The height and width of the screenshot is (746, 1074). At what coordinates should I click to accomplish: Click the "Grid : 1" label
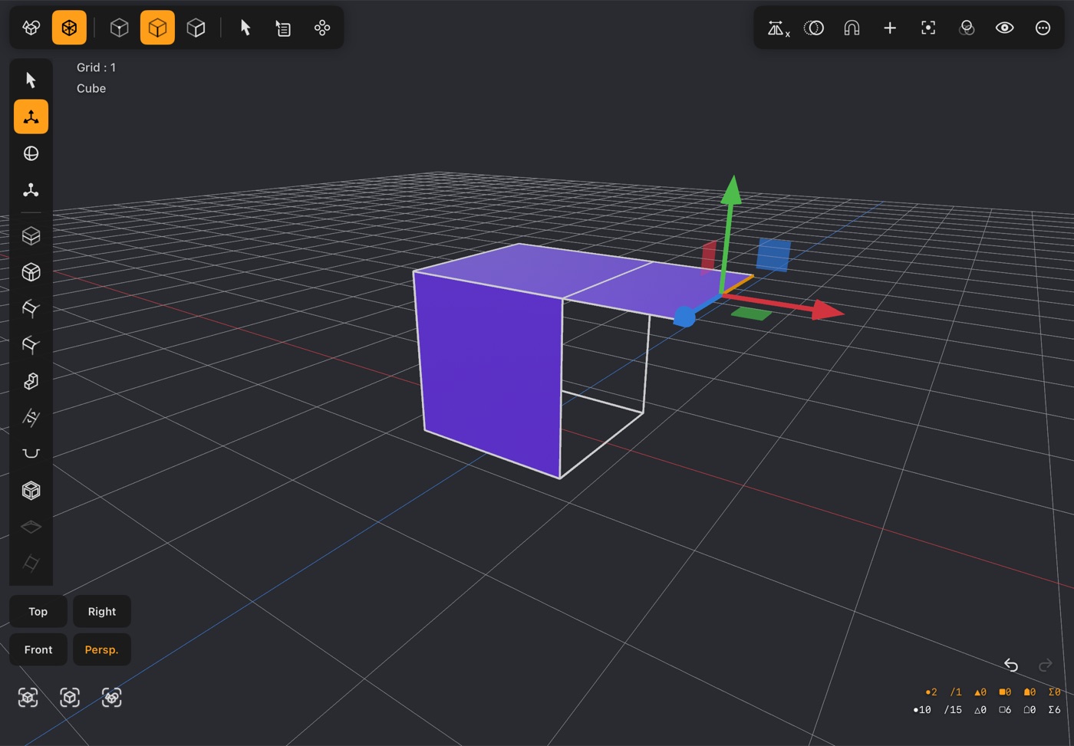point(97,67)
